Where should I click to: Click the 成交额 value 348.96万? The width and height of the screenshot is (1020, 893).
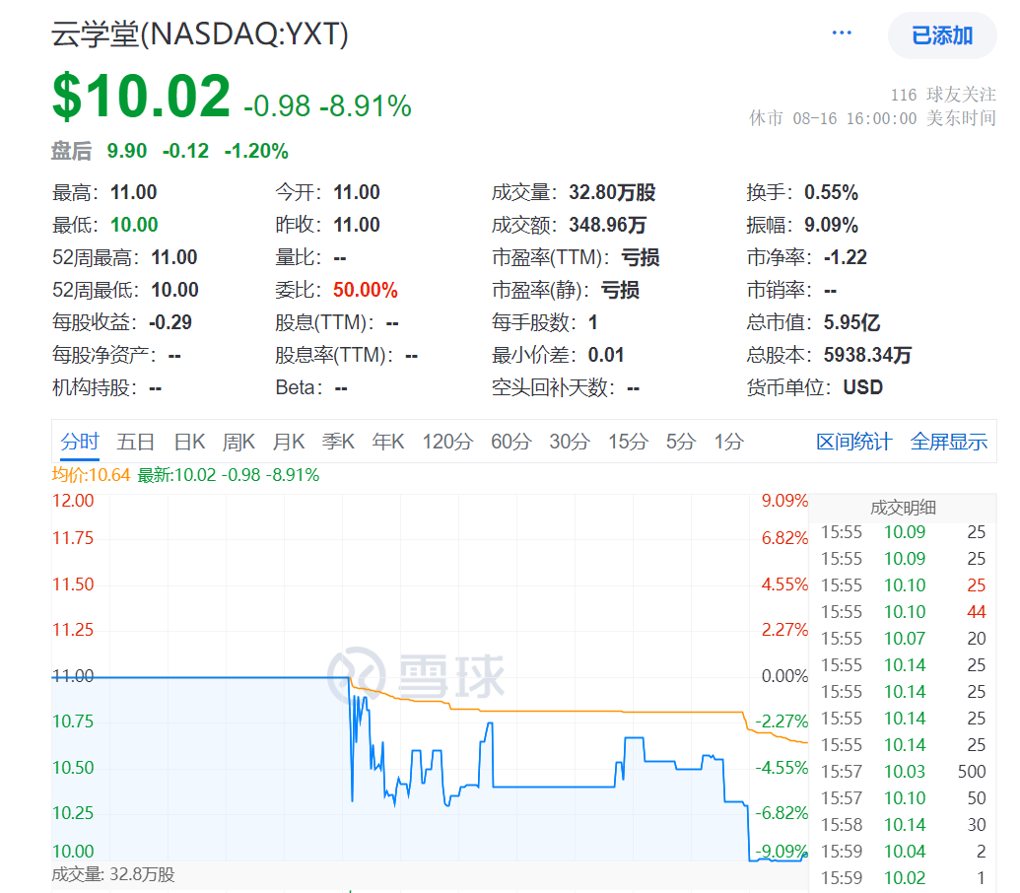607,225
